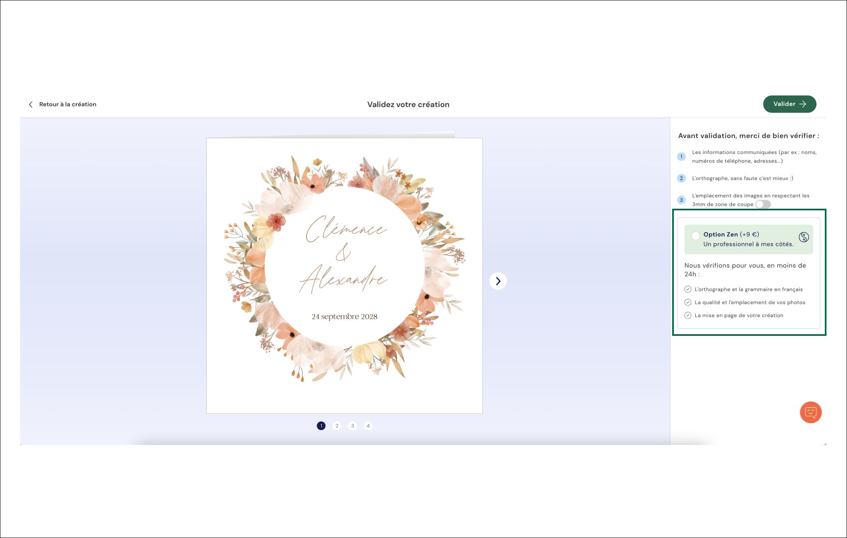Go to page 3 of the card
Screen dimensions: 847x538
[353, 426]
